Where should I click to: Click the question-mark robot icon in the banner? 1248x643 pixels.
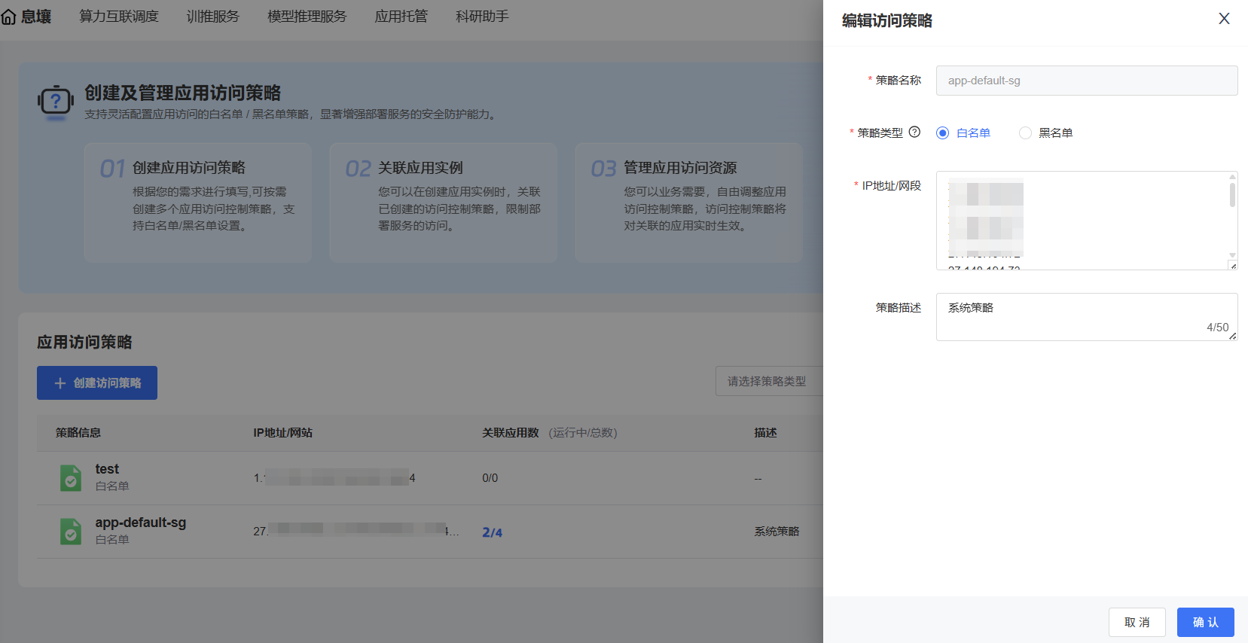point(55,102)
